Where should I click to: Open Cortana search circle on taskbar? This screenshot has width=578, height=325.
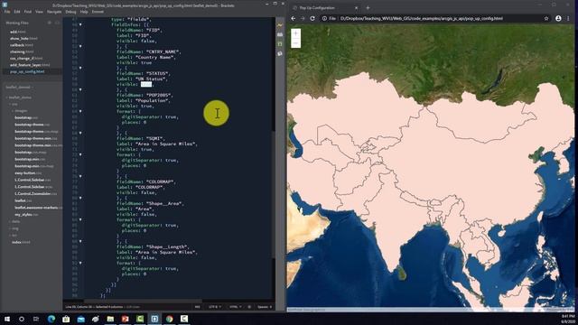tap(22, 319)
